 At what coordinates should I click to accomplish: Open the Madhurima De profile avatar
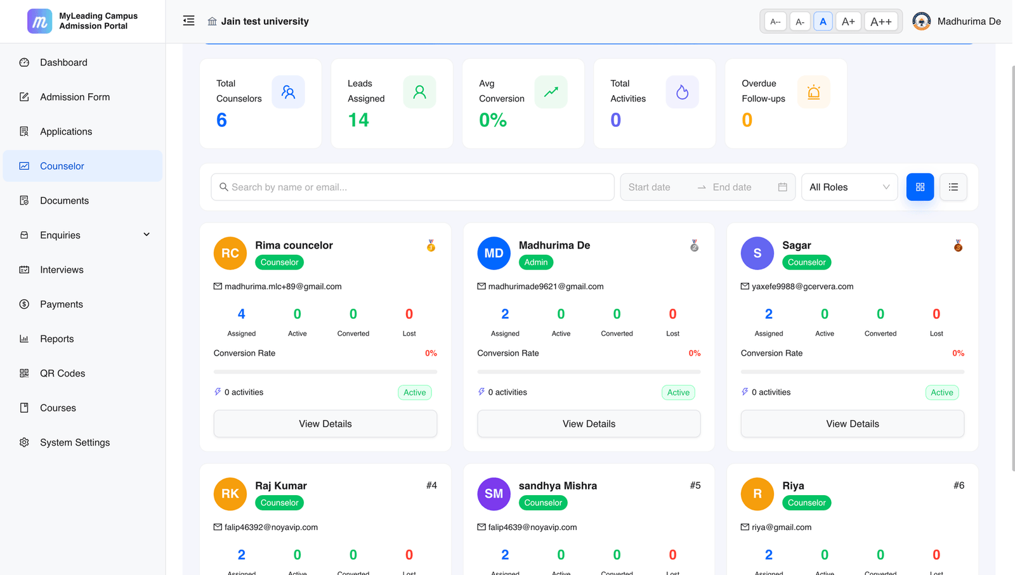(x=921, y=21)
